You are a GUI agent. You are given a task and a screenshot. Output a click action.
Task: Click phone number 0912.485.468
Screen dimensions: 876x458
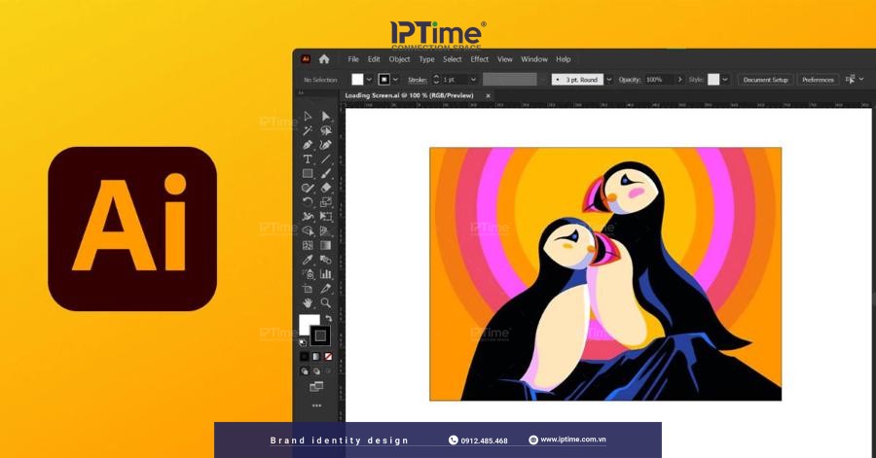point(485,440)
